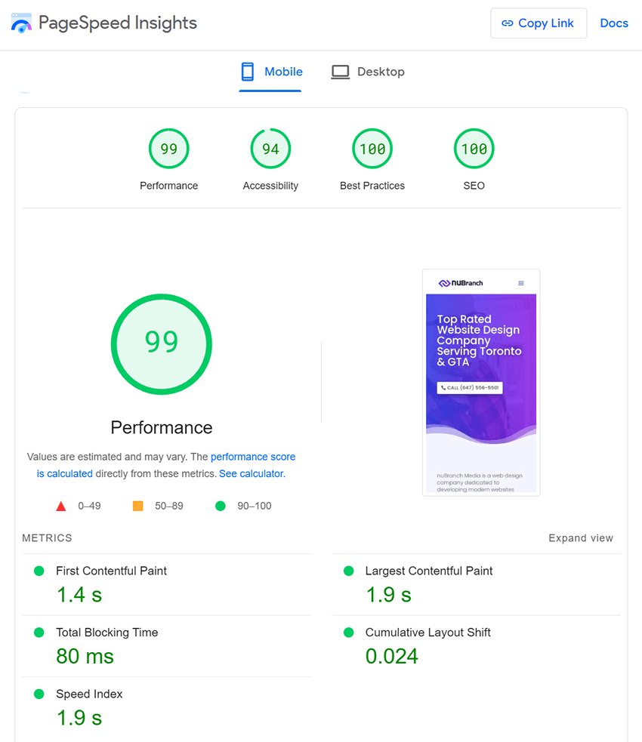Screen dimensions: 642x742
Task: Click the Performance 99 score gauge
Action: [x=168, y=149]
